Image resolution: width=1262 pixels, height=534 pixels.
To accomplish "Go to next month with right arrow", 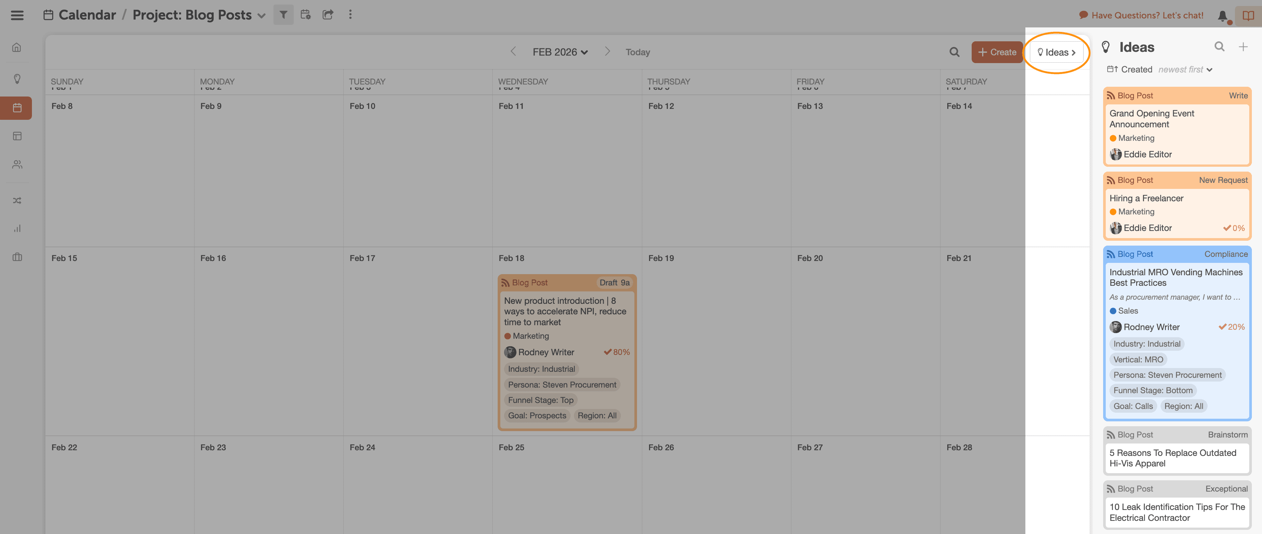I will click(x=607, y=51).
